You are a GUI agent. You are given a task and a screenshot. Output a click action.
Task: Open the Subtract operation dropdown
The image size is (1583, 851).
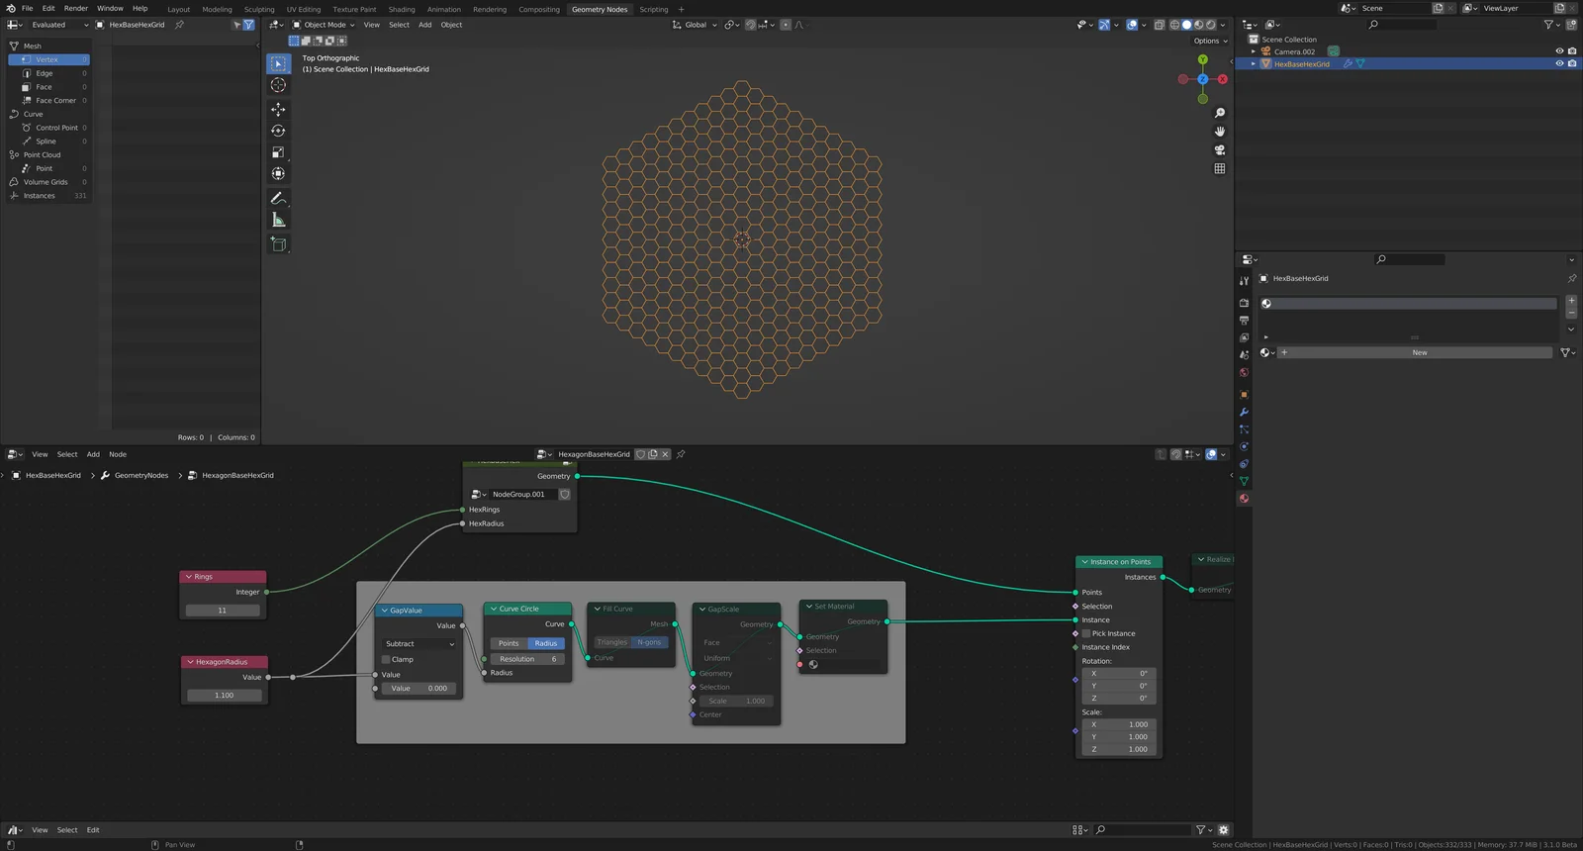419,644
